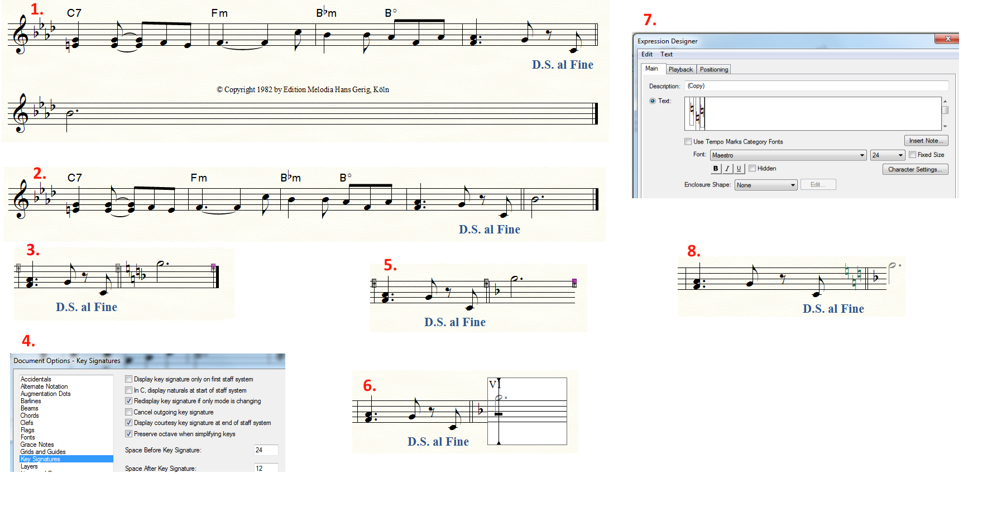Click the Insert Note button

[926, 141]
